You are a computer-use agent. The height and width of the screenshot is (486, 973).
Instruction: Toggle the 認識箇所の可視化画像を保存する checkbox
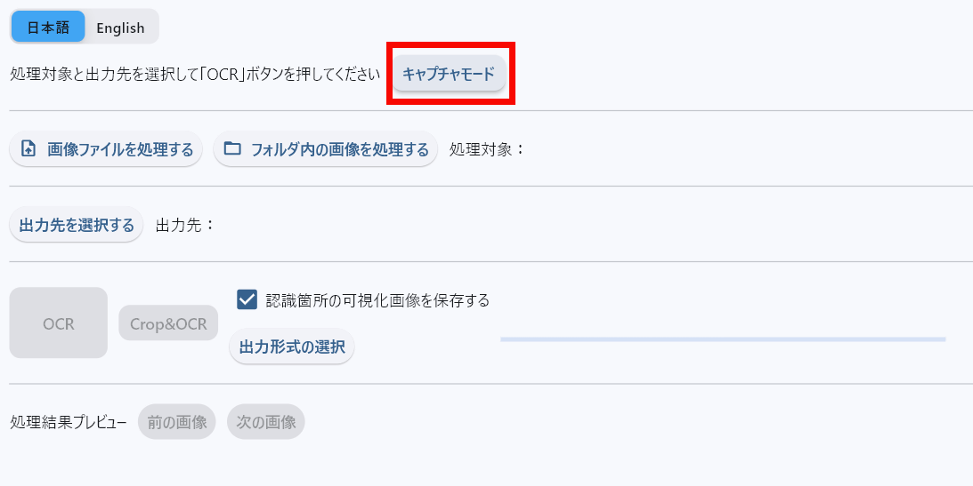247,300
